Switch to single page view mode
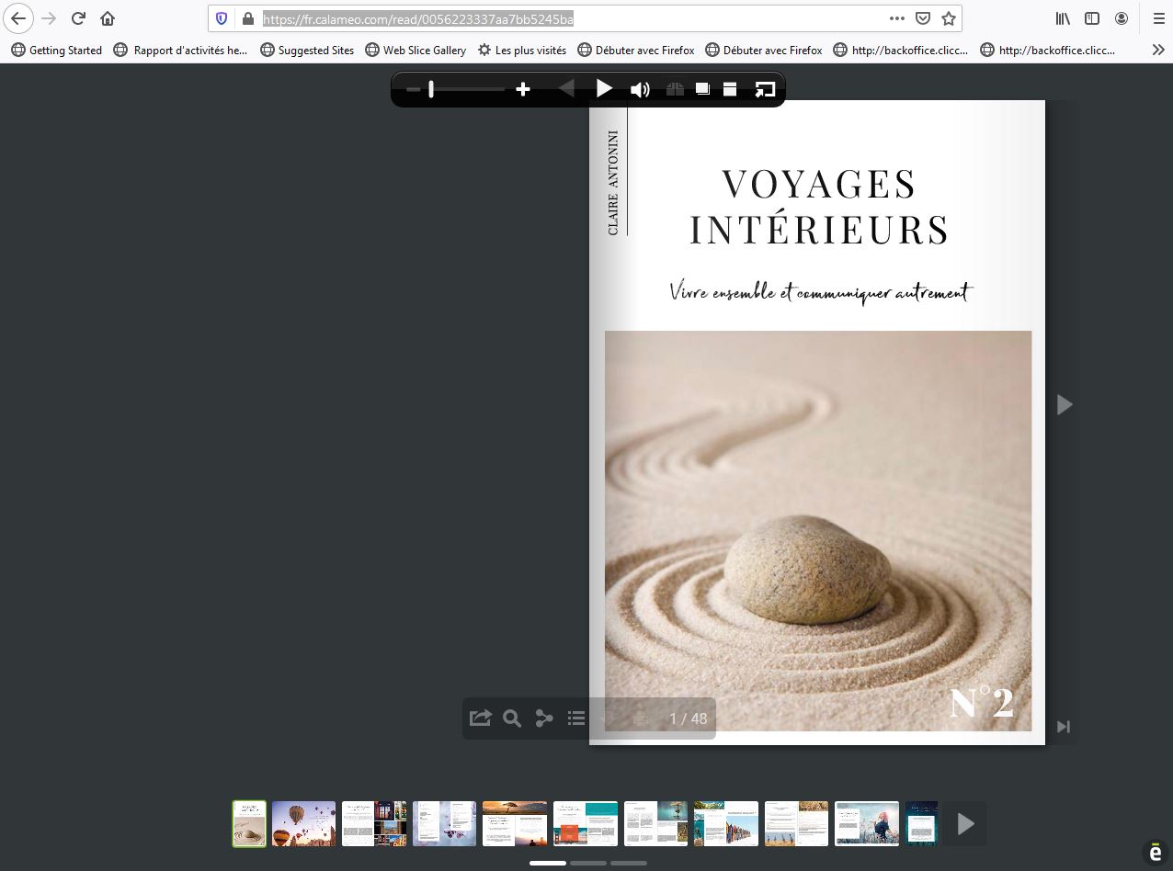This screenshot has width=1173, height=871. [702, 89]
